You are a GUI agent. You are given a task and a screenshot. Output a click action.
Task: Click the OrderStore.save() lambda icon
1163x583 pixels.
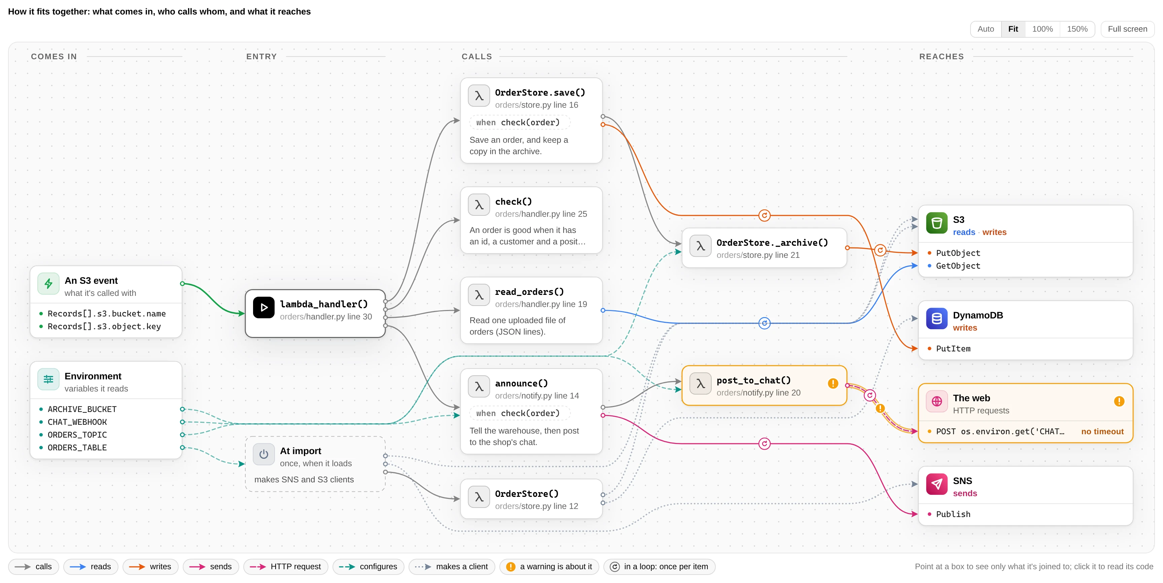point(479,96)
